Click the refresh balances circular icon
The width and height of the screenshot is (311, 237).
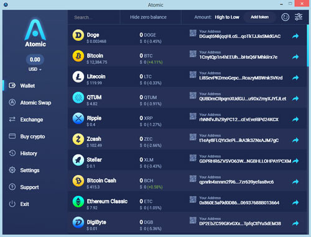tap(285, 17)
